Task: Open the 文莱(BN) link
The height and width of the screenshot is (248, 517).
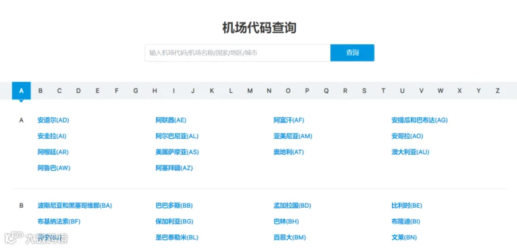Action: pyautogui.click(x=404, y=238)
